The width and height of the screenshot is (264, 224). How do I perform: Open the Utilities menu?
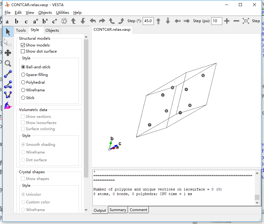(x=62, y=13)
